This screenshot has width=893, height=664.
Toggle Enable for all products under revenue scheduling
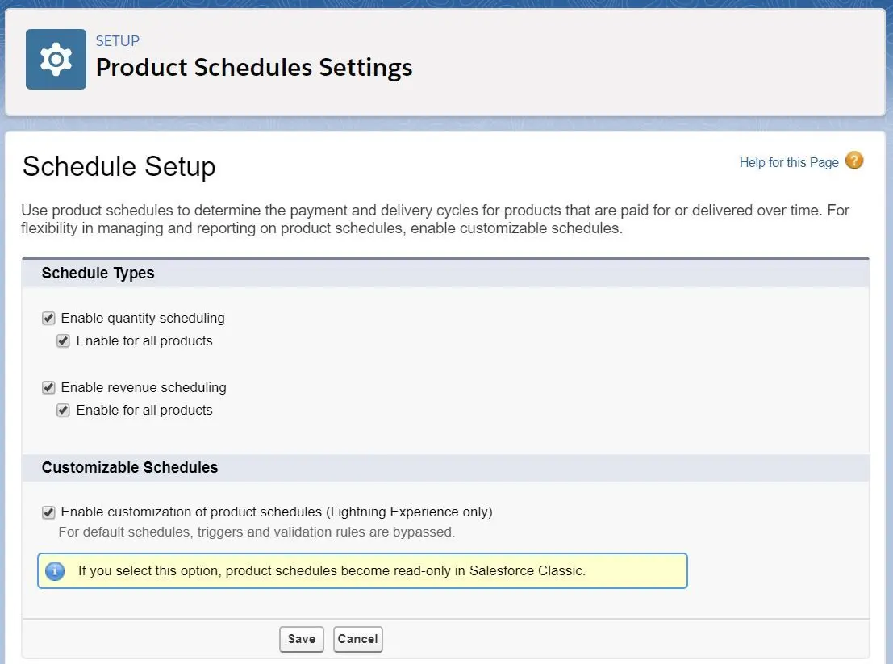[63, 411]
